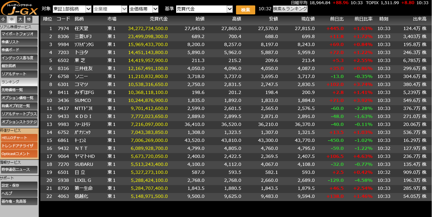
Task: Click the 現在値 column header
Action: tap(308, 19)
